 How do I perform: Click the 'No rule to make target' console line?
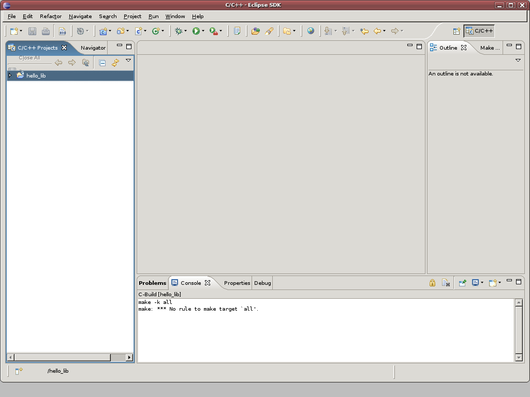[198, 309]
